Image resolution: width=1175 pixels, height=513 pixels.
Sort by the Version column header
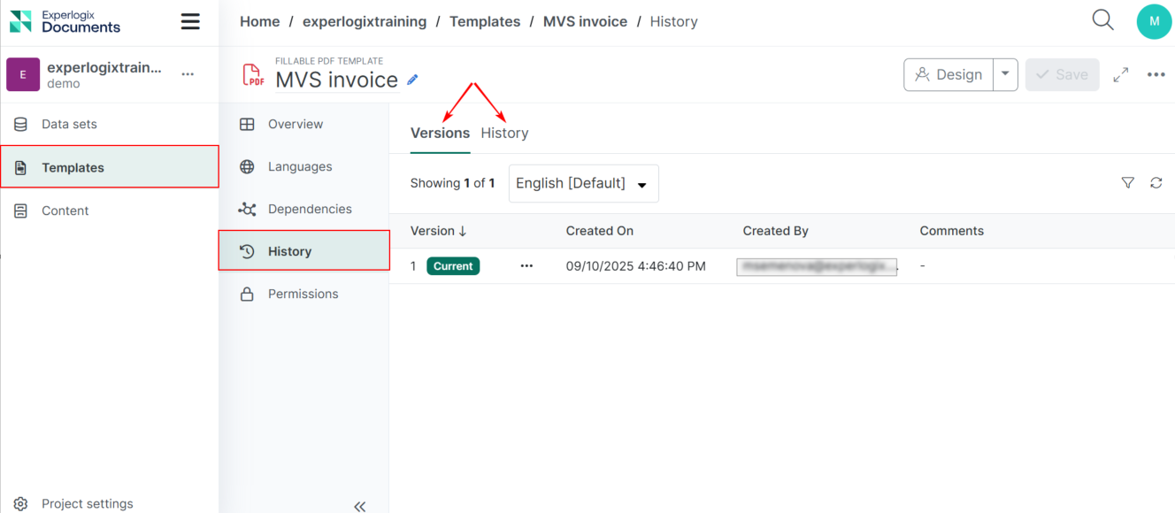[x=438, y=231]
